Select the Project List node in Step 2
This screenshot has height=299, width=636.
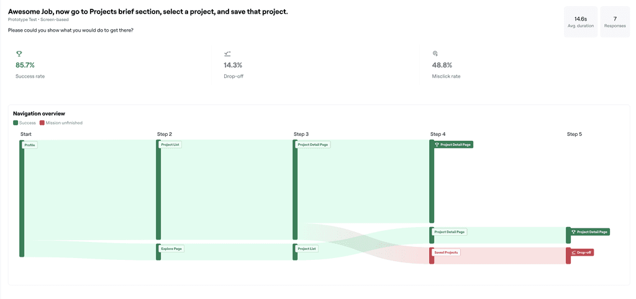(x=170, y=145)
